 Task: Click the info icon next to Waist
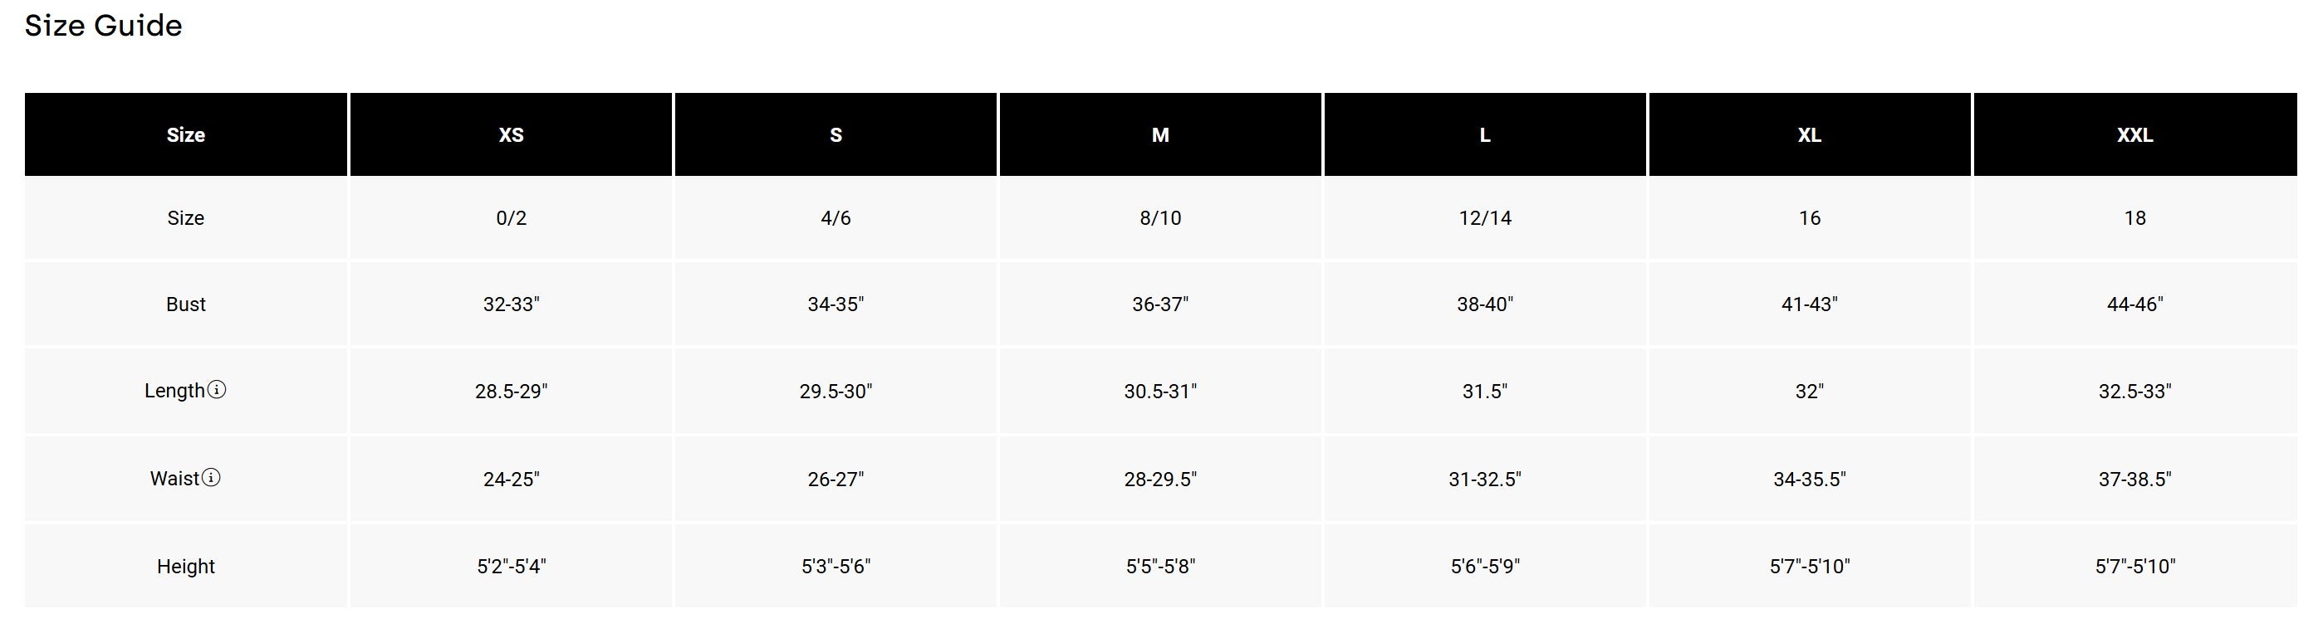click(210, 478)
